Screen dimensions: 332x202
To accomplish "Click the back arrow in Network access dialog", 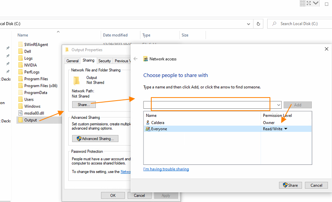I will point(135,59).
